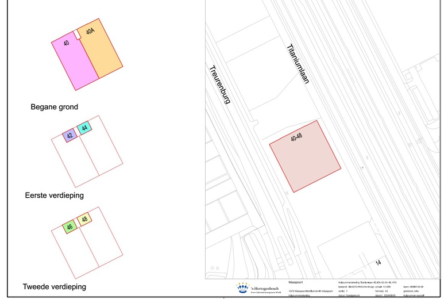Click the green unit numbered 46

69,227
